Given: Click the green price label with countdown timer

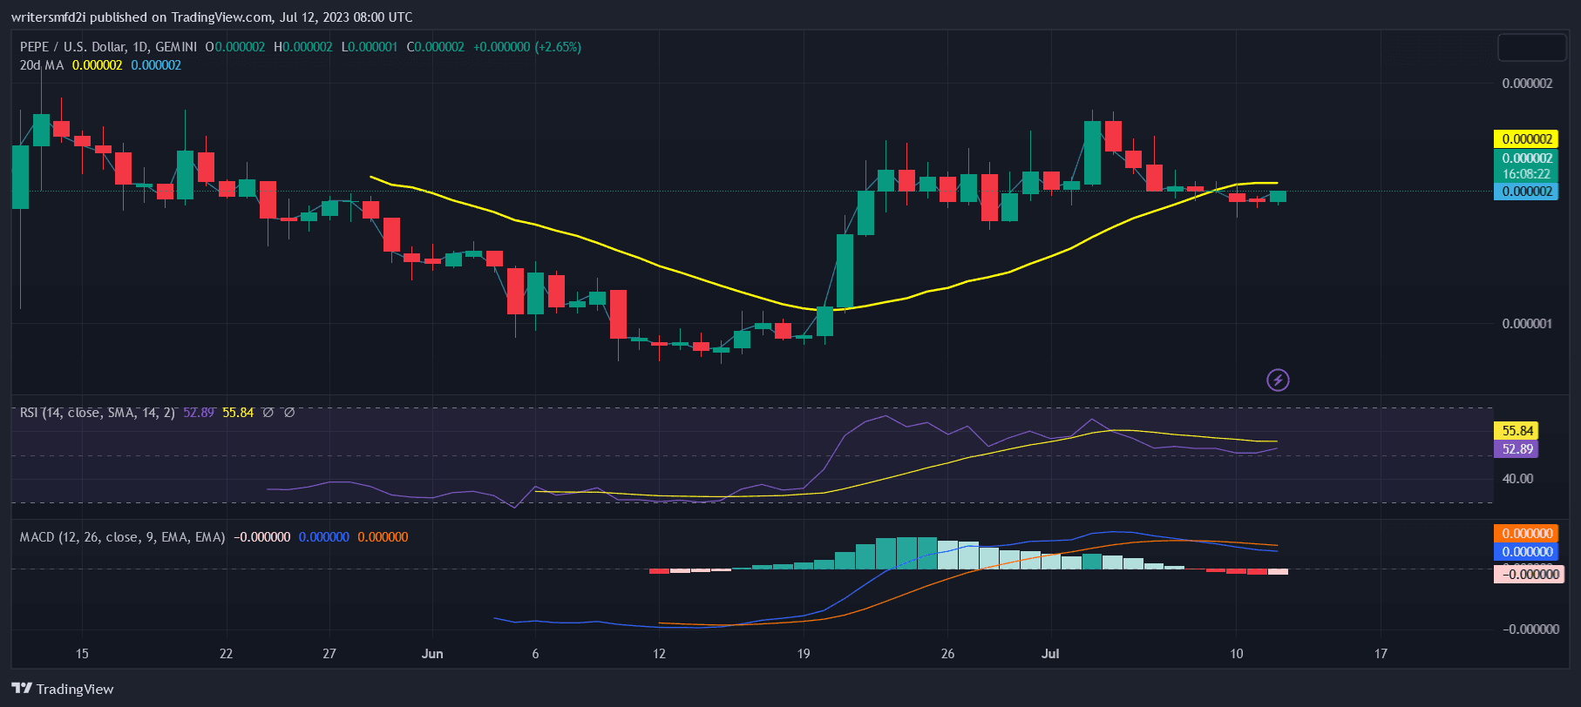Looking at the screenshot, I should [x=1527, y=165].
